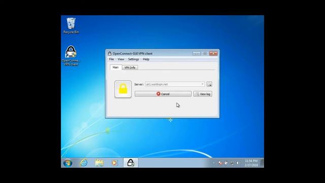Screen dimensions: 325x183
Task: Open the volume speaker tray icon
Action: pyautogui.click(x=238, y=163)
